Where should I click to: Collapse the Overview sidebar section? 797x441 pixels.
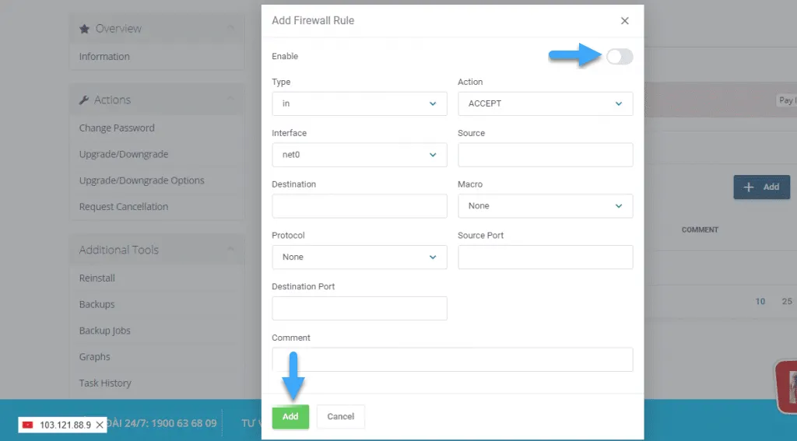(231, 27)
